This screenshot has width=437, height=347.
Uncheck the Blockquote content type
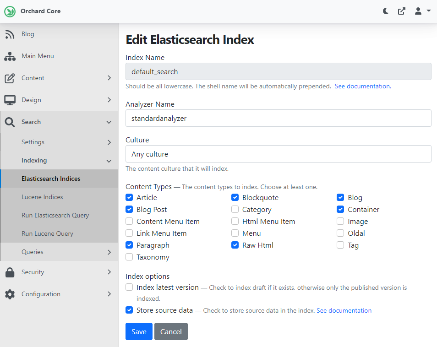[x=235, y=197]
